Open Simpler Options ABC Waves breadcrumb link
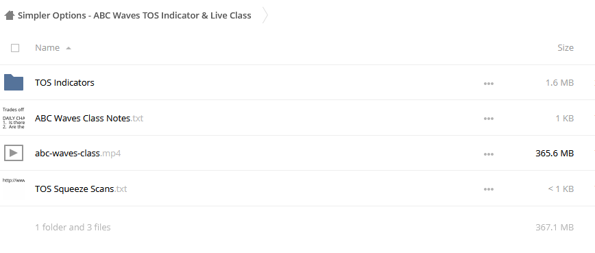 (134, 16)
